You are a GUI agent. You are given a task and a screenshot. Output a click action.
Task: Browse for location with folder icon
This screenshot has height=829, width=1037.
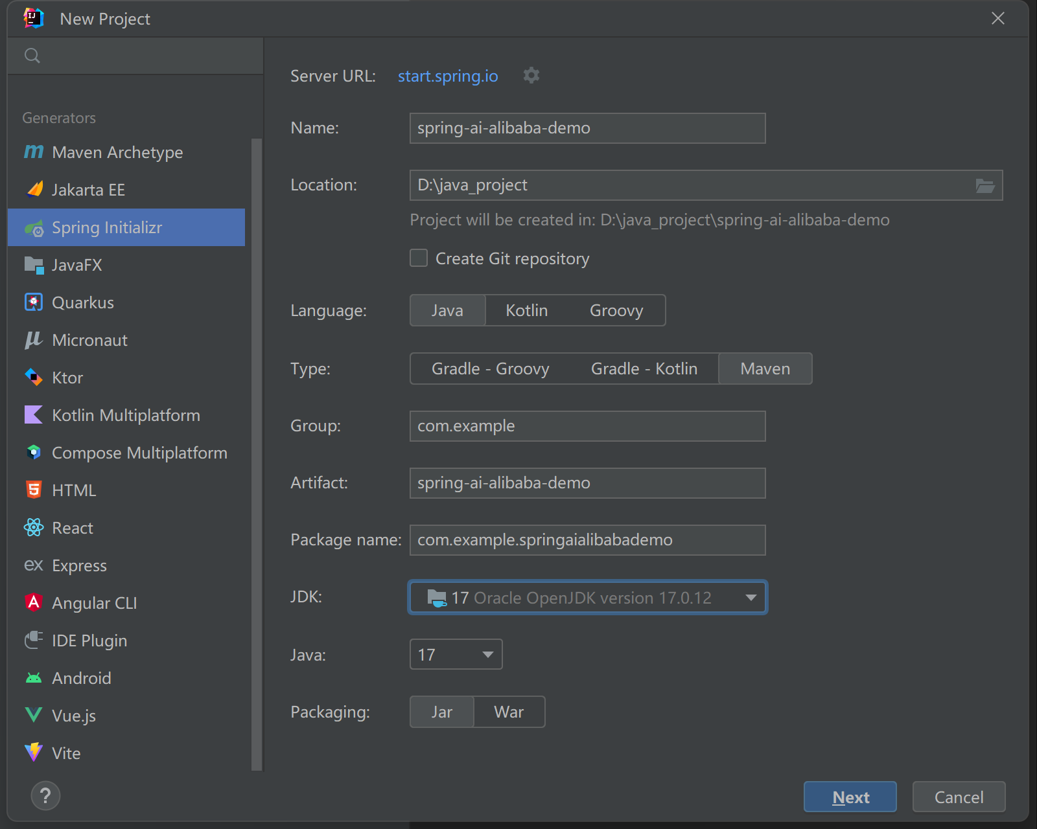[x=985, y=186]
